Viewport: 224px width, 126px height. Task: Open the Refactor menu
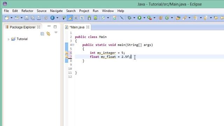coord(27,11)
